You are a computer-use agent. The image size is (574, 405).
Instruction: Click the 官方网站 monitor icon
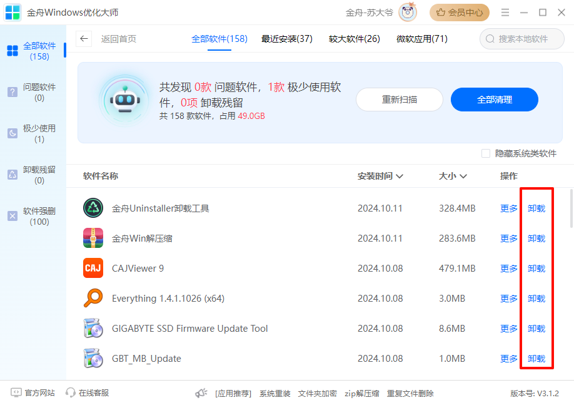coord(16,393)
